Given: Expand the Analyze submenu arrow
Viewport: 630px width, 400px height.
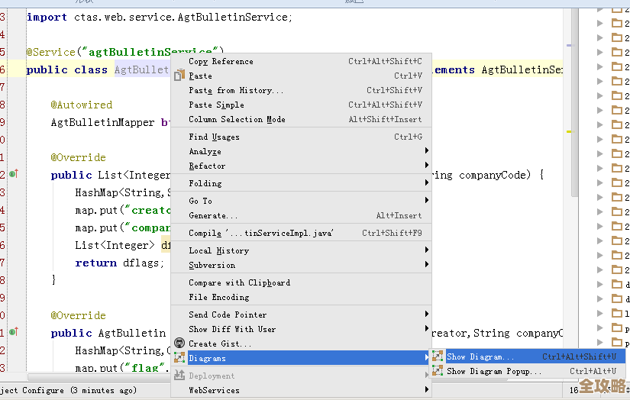Looking at the screenshot, I should [427, 151].
